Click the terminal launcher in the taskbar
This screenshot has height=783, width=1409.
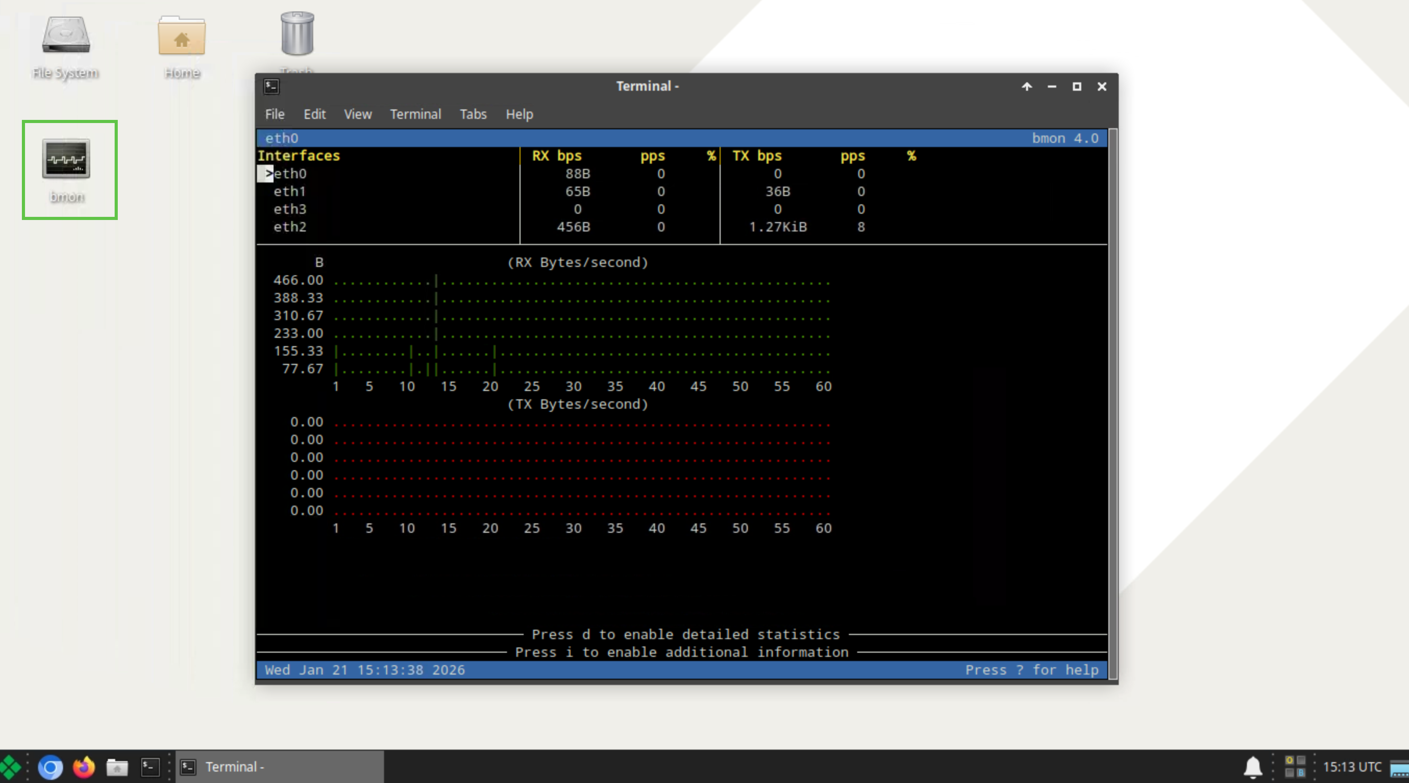150,767
